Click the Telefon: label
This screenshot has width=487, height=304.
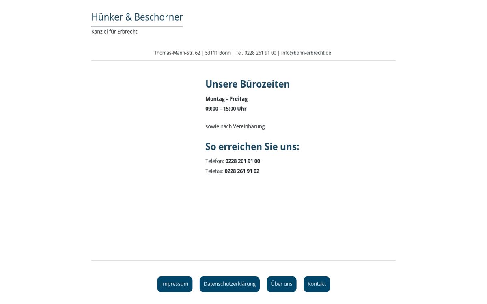click(x=215, y=161)
